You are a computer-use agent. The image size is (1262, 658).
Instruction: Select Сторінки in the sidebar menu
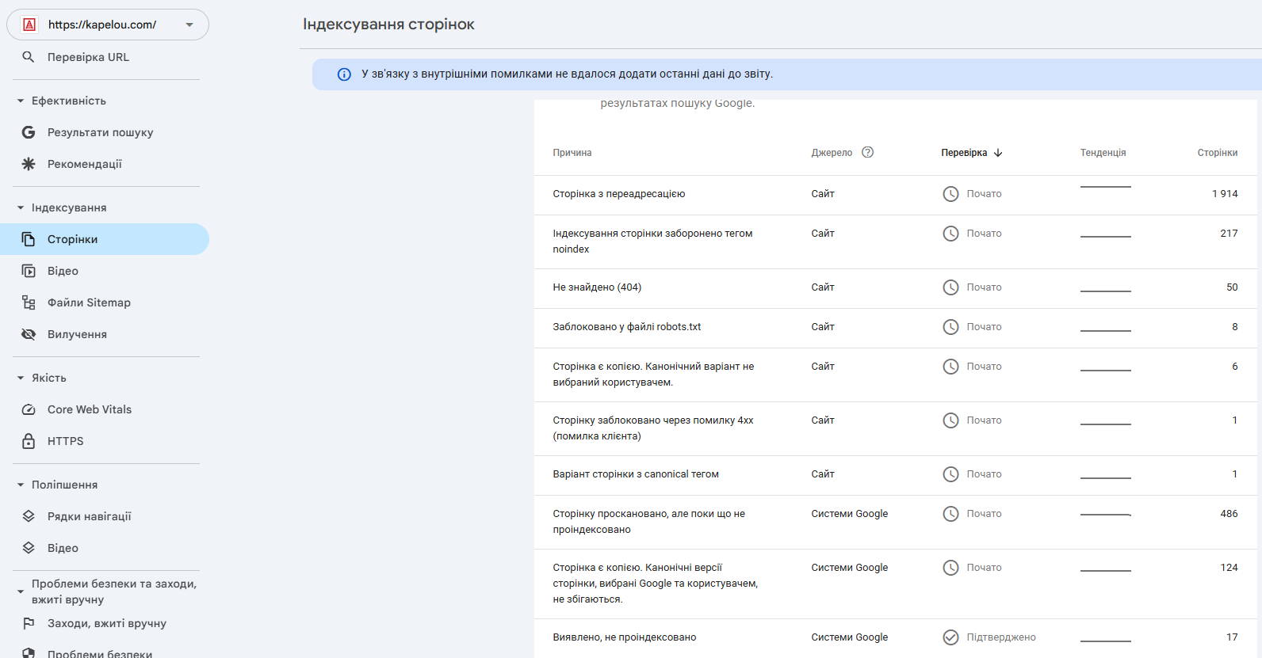[x=72, y=239]
